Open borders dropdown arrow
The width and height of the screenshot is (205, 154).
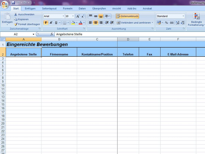coord(68,23)
